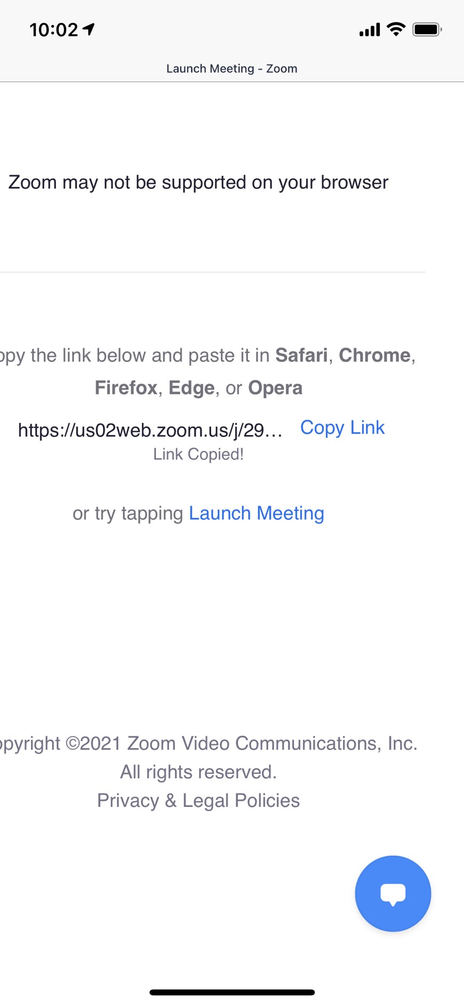Tap the Link Copied! confirmation text
Image resolution: width=464 pixels, height=1005 pixels.
[198, 454]
